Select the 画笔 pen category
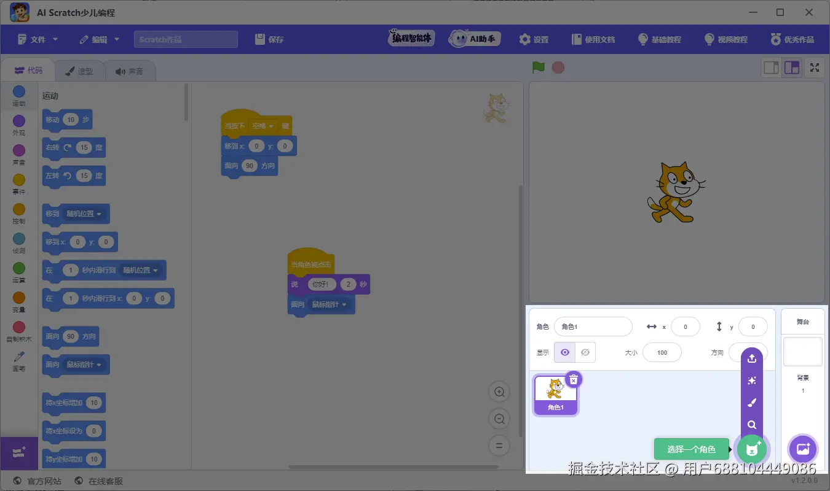 (x=19, y=361)
